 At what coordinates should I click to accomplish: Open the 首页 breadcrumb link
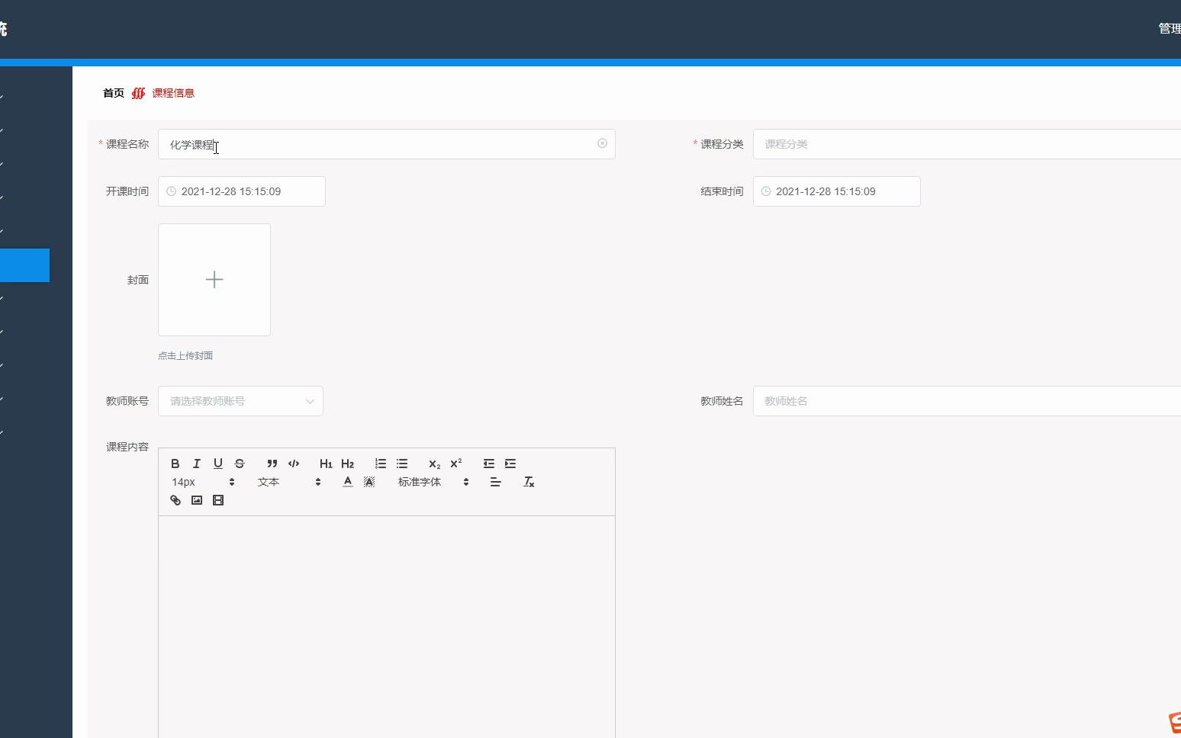(x=112, y=92)
